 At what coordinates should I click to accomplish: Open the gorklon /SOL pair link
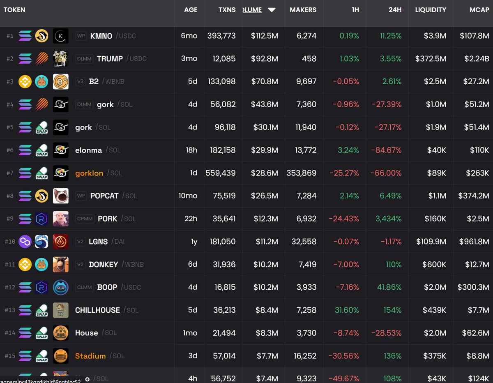click(99, 173)
